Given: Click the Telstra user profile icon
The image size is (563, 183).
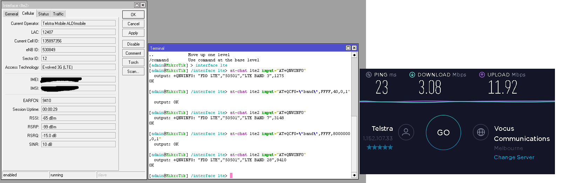Looking at the screenshot, I should coord(406,132).
